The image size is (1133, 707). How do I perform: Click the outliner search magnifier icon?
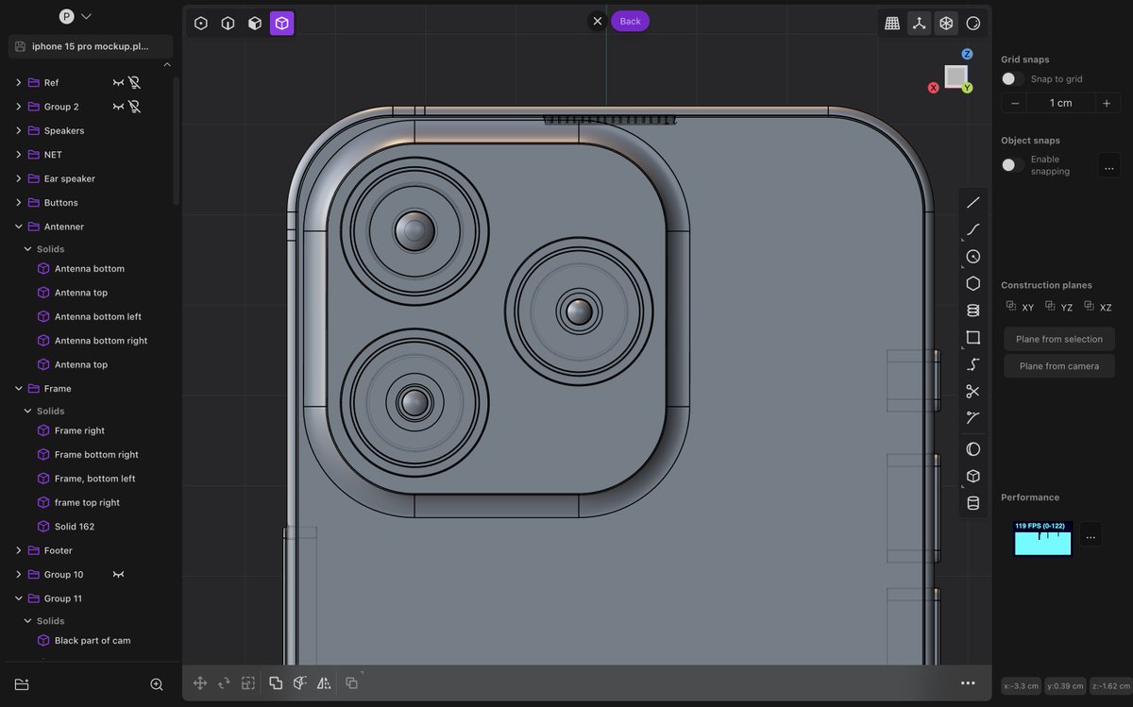click(x=157, y=684)
